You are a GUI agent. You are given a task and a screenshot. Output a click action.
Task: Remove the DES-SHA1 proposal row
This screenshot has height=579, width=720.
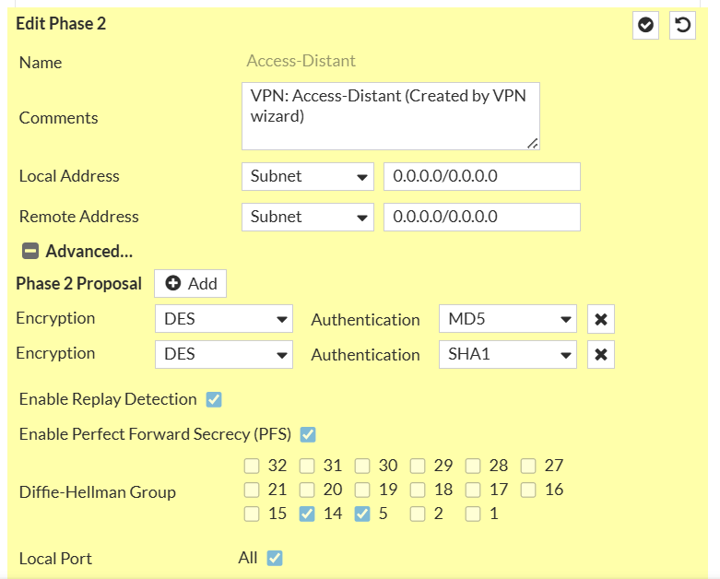[601, 354]
